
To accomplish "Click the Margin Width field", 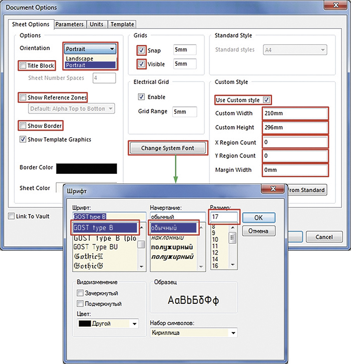I will [x=295, y=170].
